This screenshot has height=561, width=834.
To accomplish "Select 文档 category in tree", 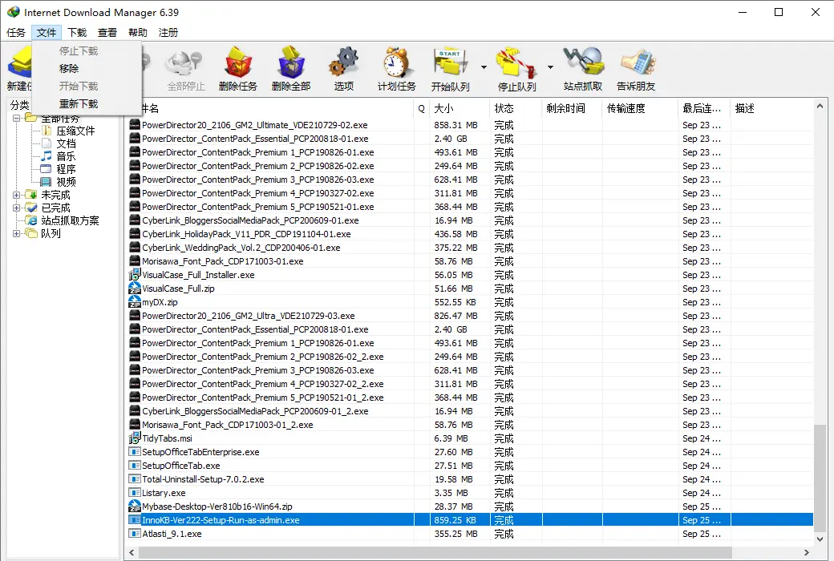I will tap(66, 143).
